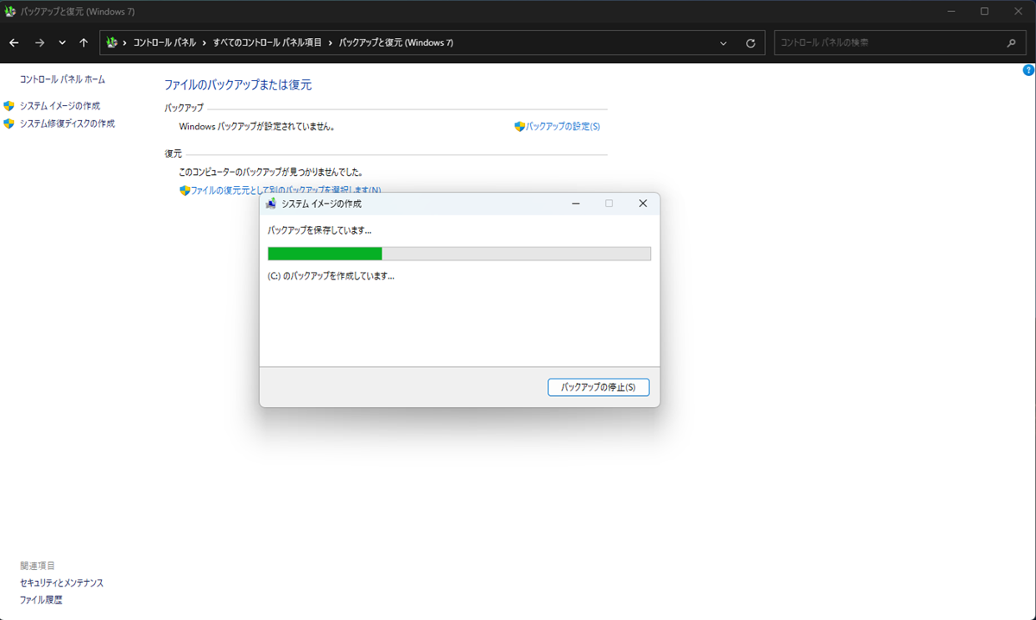Screen dimensions: 1036x620
Task: Go up one folder level
Action: (84, 43)
